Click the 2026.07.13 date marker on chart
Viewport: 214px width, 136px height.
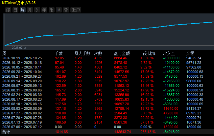click(19, 48)
